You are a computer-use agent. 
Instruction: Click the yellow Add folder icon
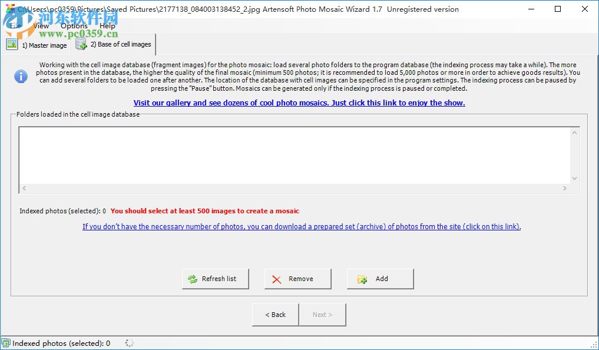point(362,278)
